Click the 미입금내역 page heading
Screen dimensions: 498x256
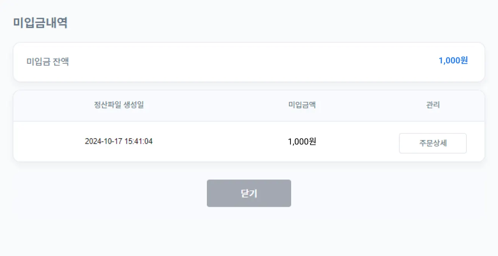(40, 23)
